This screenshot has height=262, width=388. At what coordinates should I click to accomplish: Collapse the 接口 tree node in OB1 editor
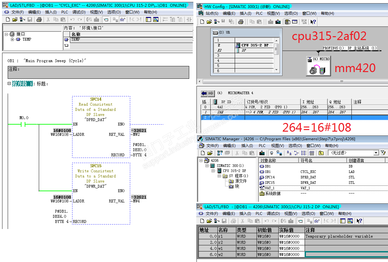pyautogui.click(x=6, y=34)
